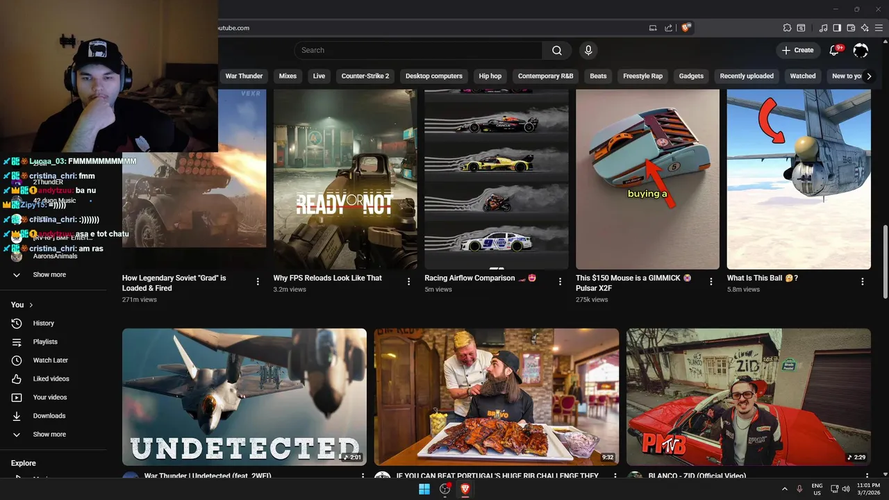Open the BLANCO - ZID video thumbnail
Image resolution: width=889 pixels, height=500 pixels.
(749, 397)
